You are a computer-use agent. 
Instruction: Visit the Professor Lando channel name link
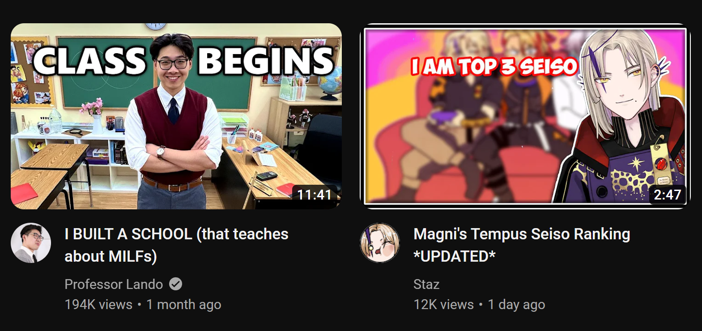(114, 284)
